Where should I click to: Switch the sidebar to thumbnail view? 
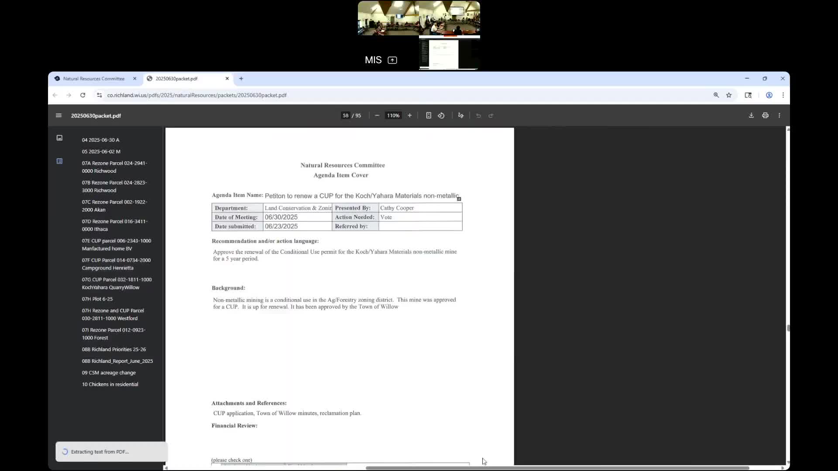point(59,138)
